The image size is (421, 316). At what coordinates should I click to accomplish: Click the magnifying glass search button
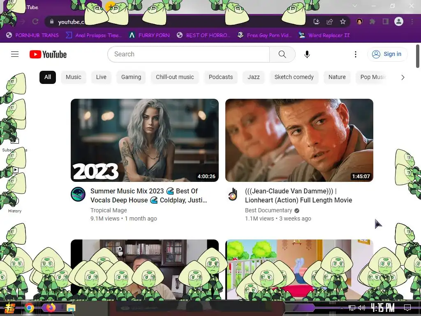282,54
